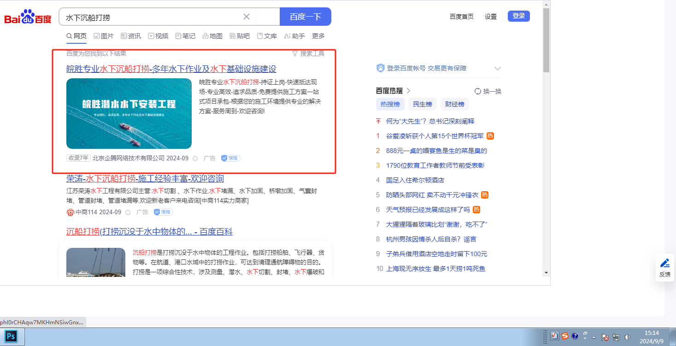Screen dimensions: 676x346
Task: Expand the 百度热搜 arrow
Action: [x=408, y=91]
